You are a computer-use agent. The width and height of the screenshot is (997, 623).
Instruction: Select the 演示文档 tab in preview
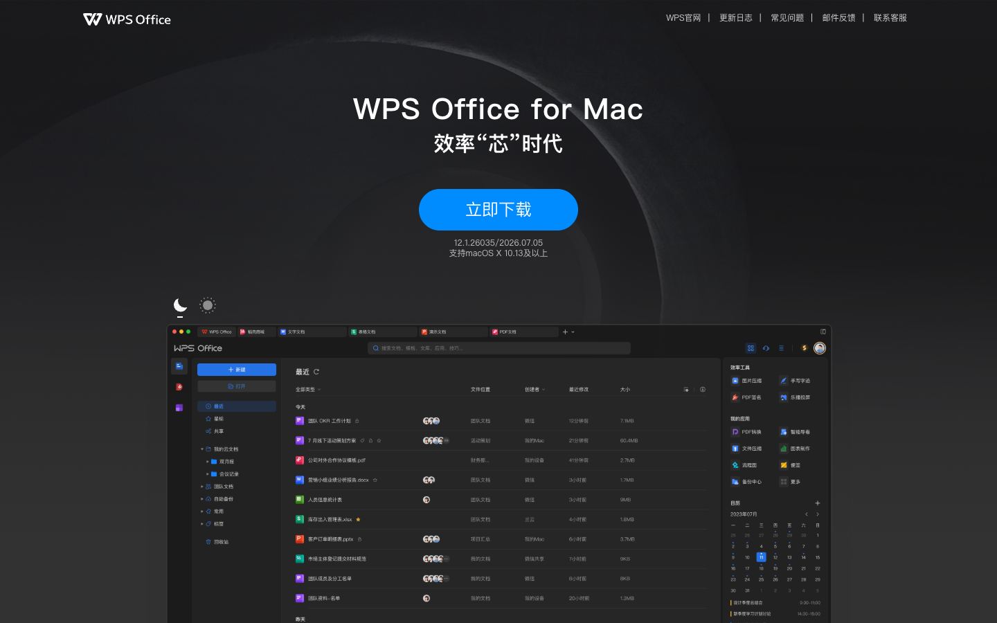click(x=454, y=332)
